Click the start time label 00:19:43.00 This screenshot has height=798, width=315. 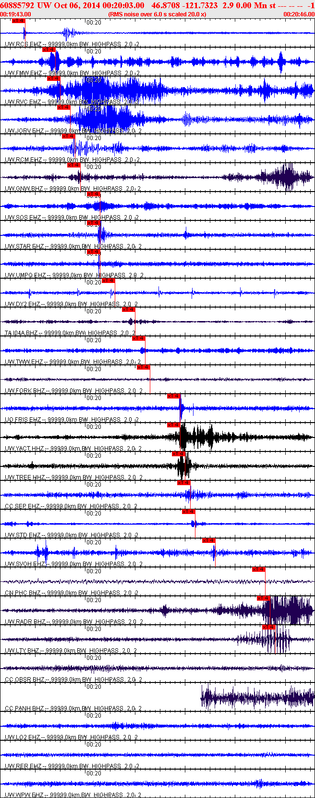[15, 14]
